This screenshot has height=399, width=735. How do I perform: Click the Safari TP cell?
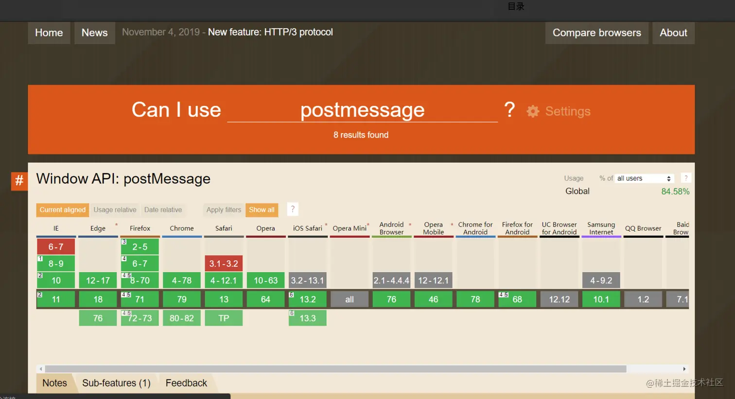click(x=224, y=318)
